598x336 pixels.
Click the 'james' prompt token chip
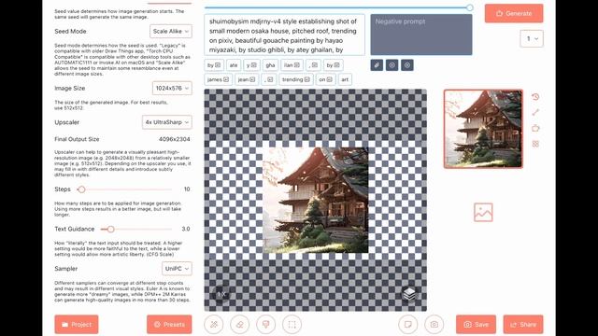[218, 79]
